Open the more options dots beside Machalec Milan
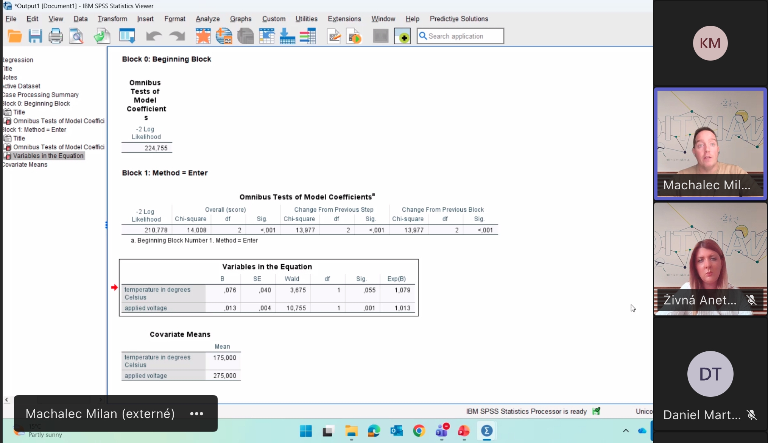Screen dimensions: 768x443 pyautogui.click(x=196, y=413)
